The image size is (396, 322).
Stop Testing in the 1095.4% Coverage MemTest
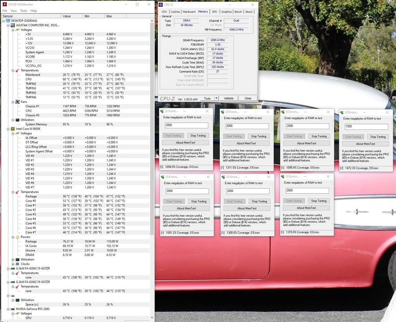point(319,136)
